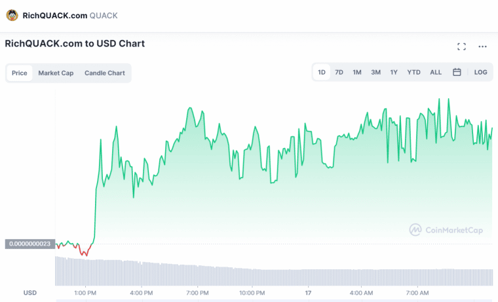498x302 pixels.
Task: Switch to the Price tab
Action: tap(20, 73)
